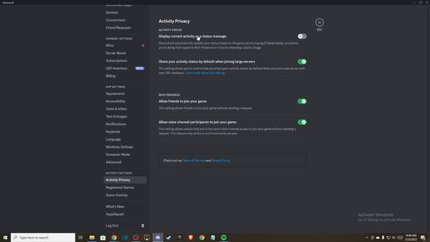Screen dimensions: 430x242
Task: Open volume control in the system tray
Action: pyautogui.click(x=394, y=237)
